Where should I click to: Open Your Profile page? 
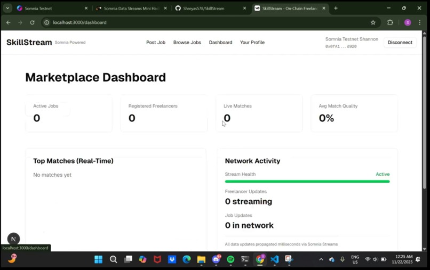click(252, 43)
